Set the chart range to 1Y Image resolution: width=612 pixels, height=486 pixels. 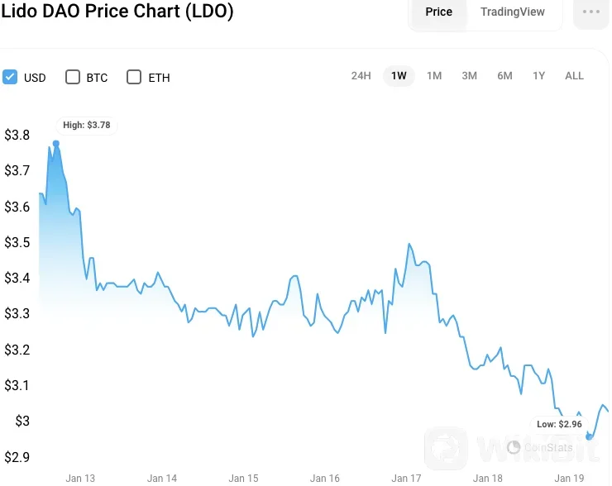point(538,76)
